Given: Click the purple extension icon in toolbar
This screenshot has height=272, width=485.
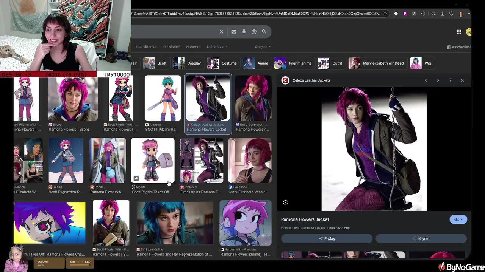Looking at the screenshot, I should [405, 14].
